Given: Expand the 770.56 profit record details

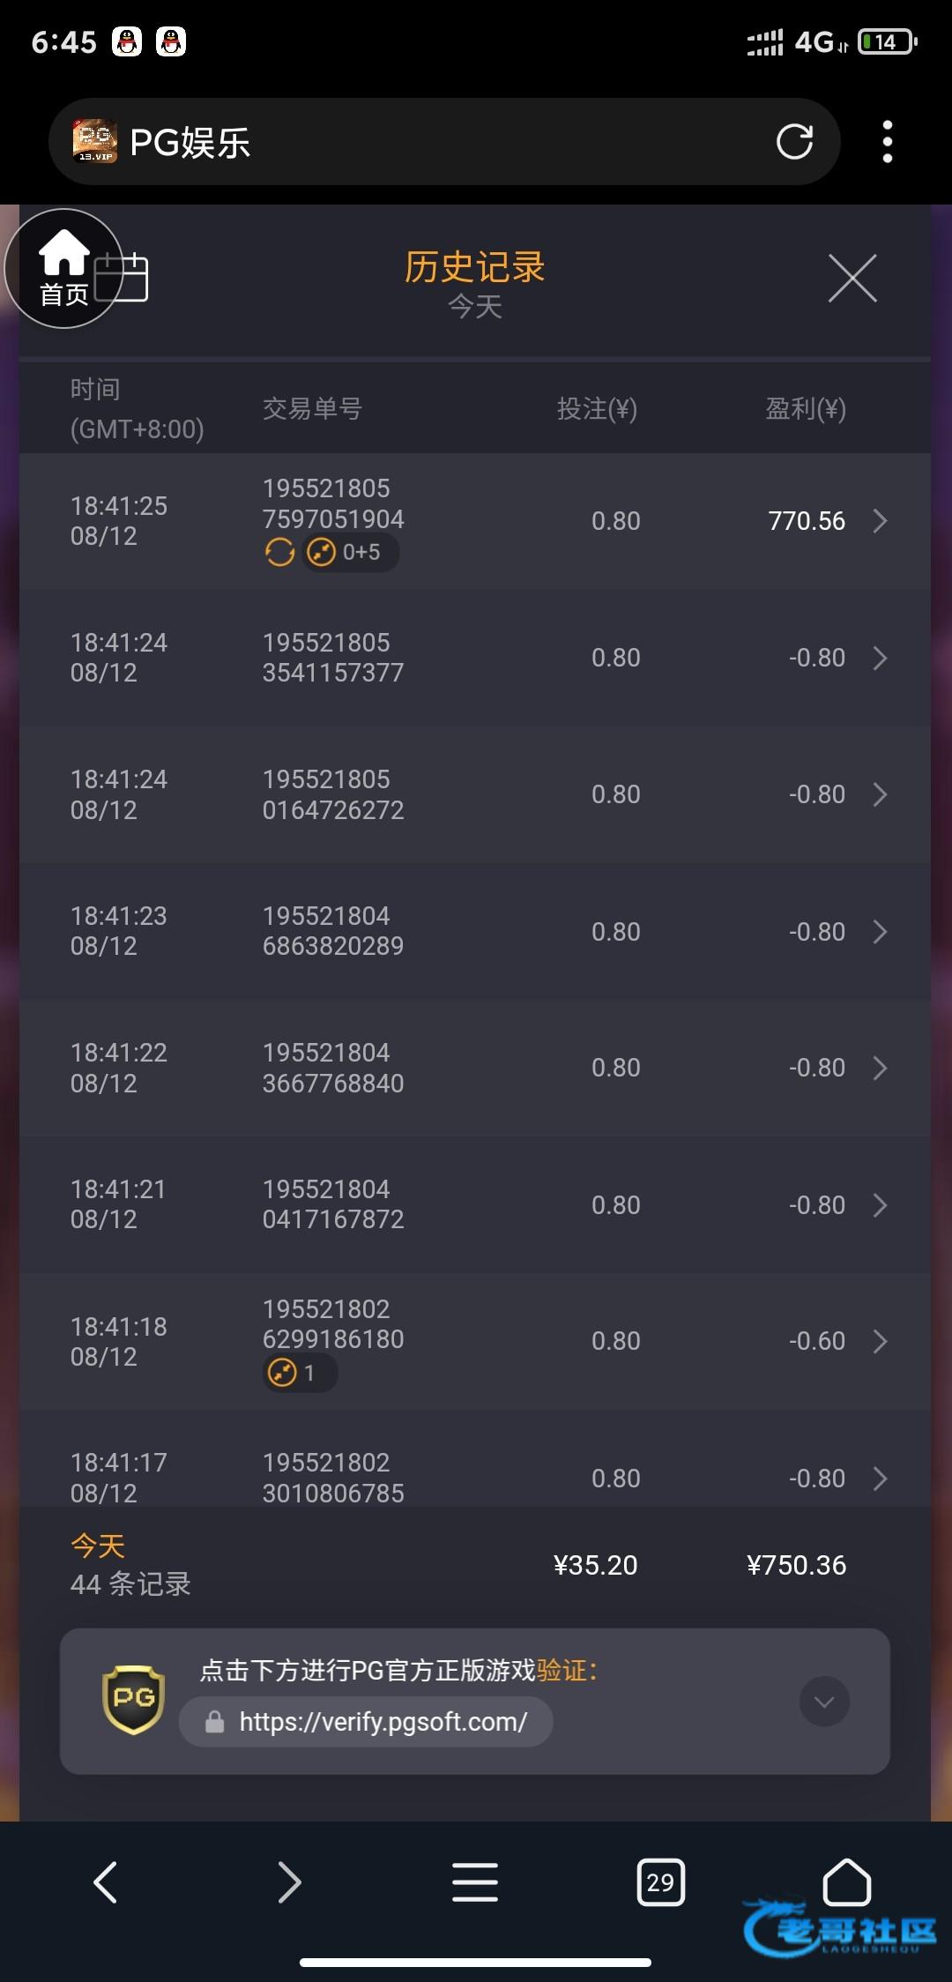Looking at the screenshot, I should pos(879,521).
